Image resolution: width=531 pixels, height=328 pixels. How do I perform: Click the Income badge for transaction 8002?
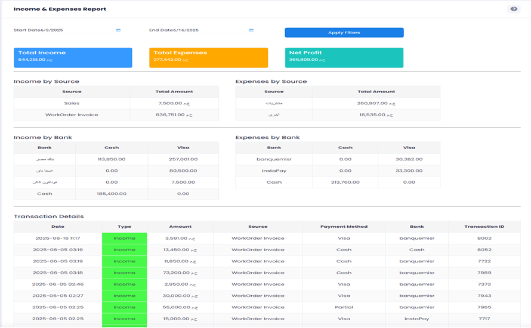pyautogui.click(x=124, y=239)
